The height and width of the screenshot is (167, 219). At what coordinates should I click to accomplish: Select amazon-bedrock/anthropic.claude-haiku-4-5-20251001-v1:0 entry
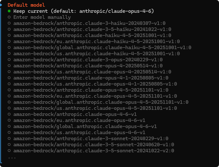(92, 35)
